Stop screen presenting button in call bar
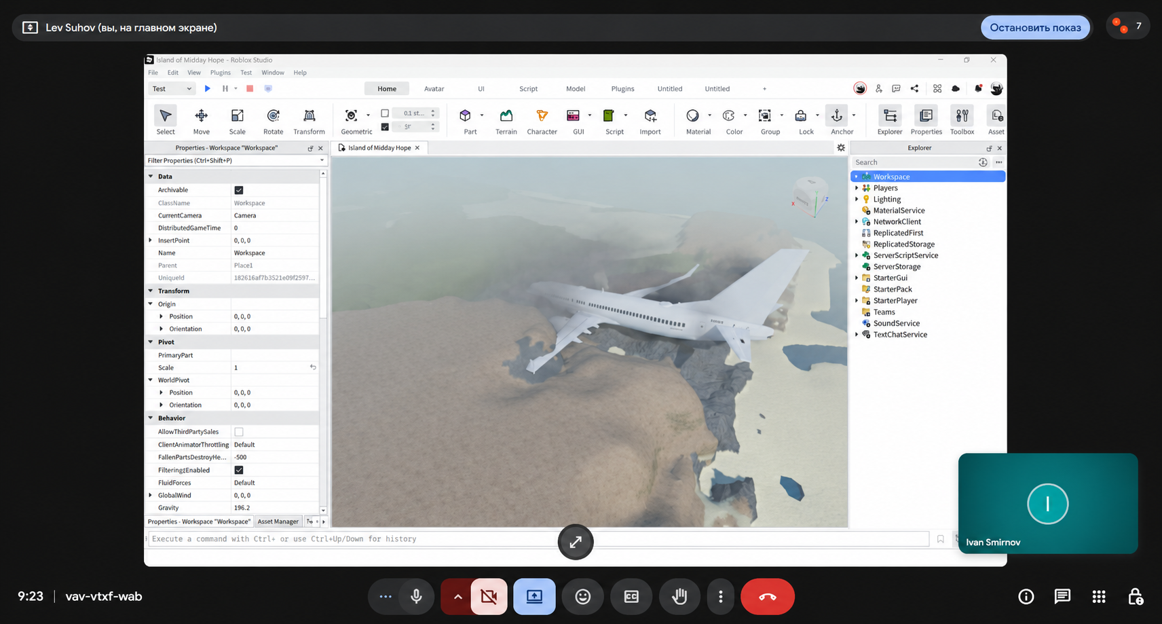The height and width of the screenshot is (624, 1162). click(x=534, y=596)
